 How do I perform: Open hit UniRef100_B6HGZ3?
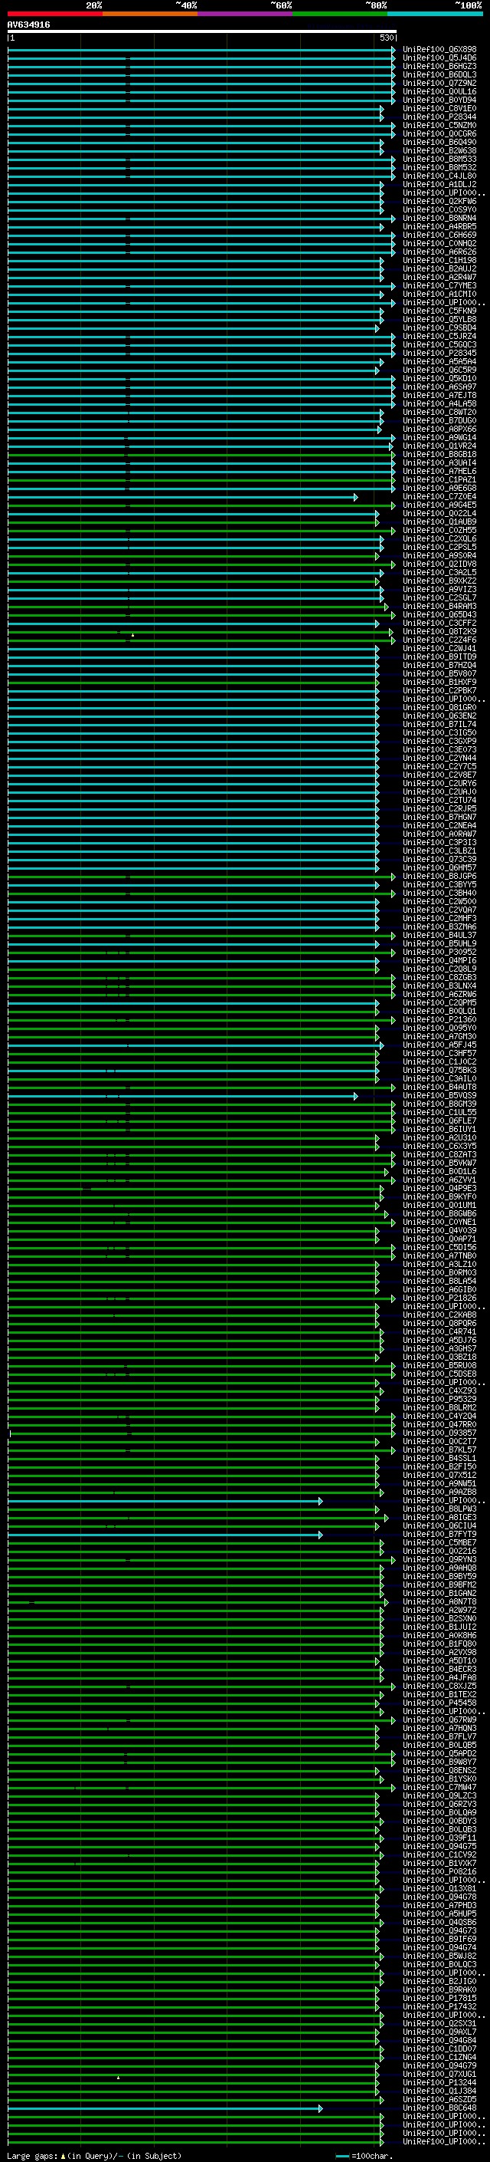click(439, 66)
